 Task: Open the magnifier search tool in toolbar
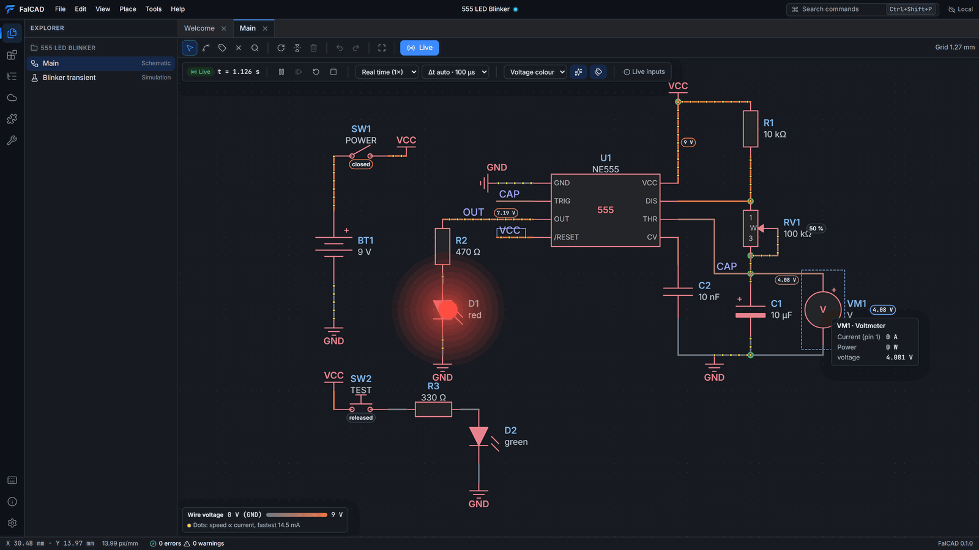255,48
